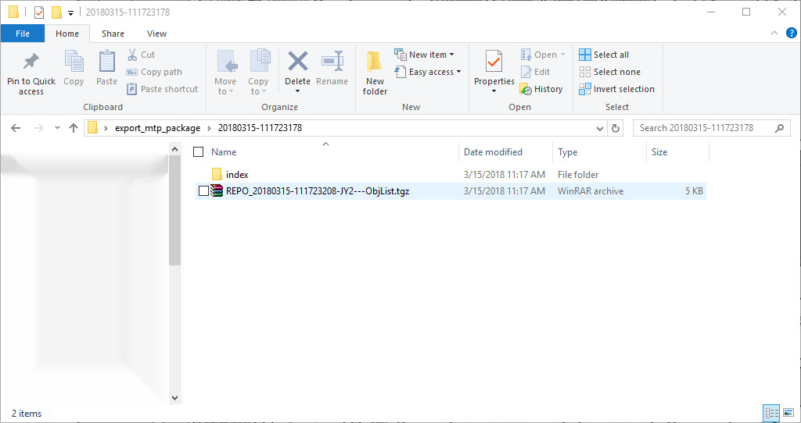Open the New item dropdown
The height and width of the screenshot is (423, 801).
(424, 55)
